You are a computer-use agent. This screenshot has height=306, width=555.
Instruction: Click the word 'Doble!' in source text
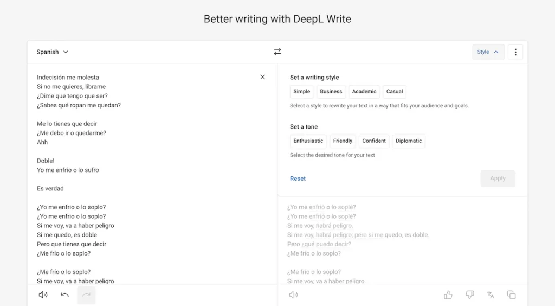click(x=46, y=161)
